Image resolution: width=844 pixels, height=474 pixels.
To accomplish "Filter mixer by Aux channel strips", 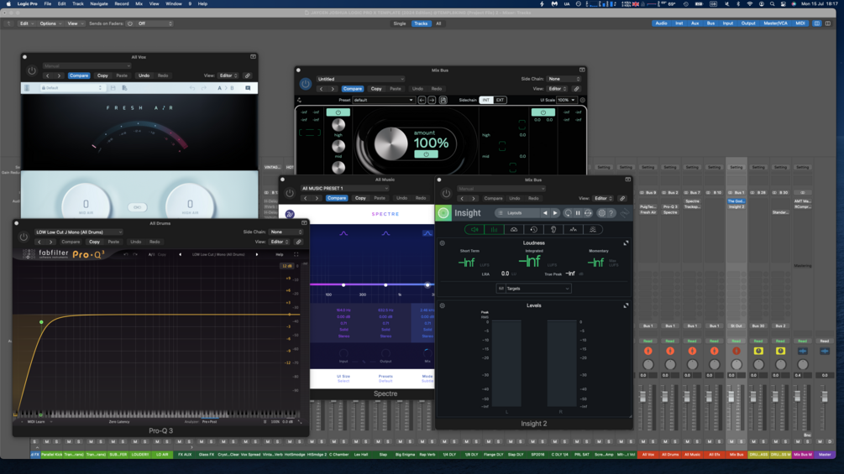I will (695, 23).
